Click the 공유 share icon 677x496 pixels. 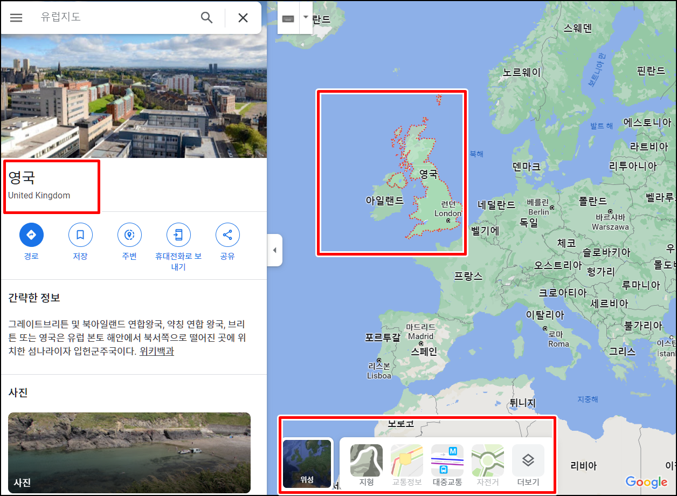[x=227, y=235]
